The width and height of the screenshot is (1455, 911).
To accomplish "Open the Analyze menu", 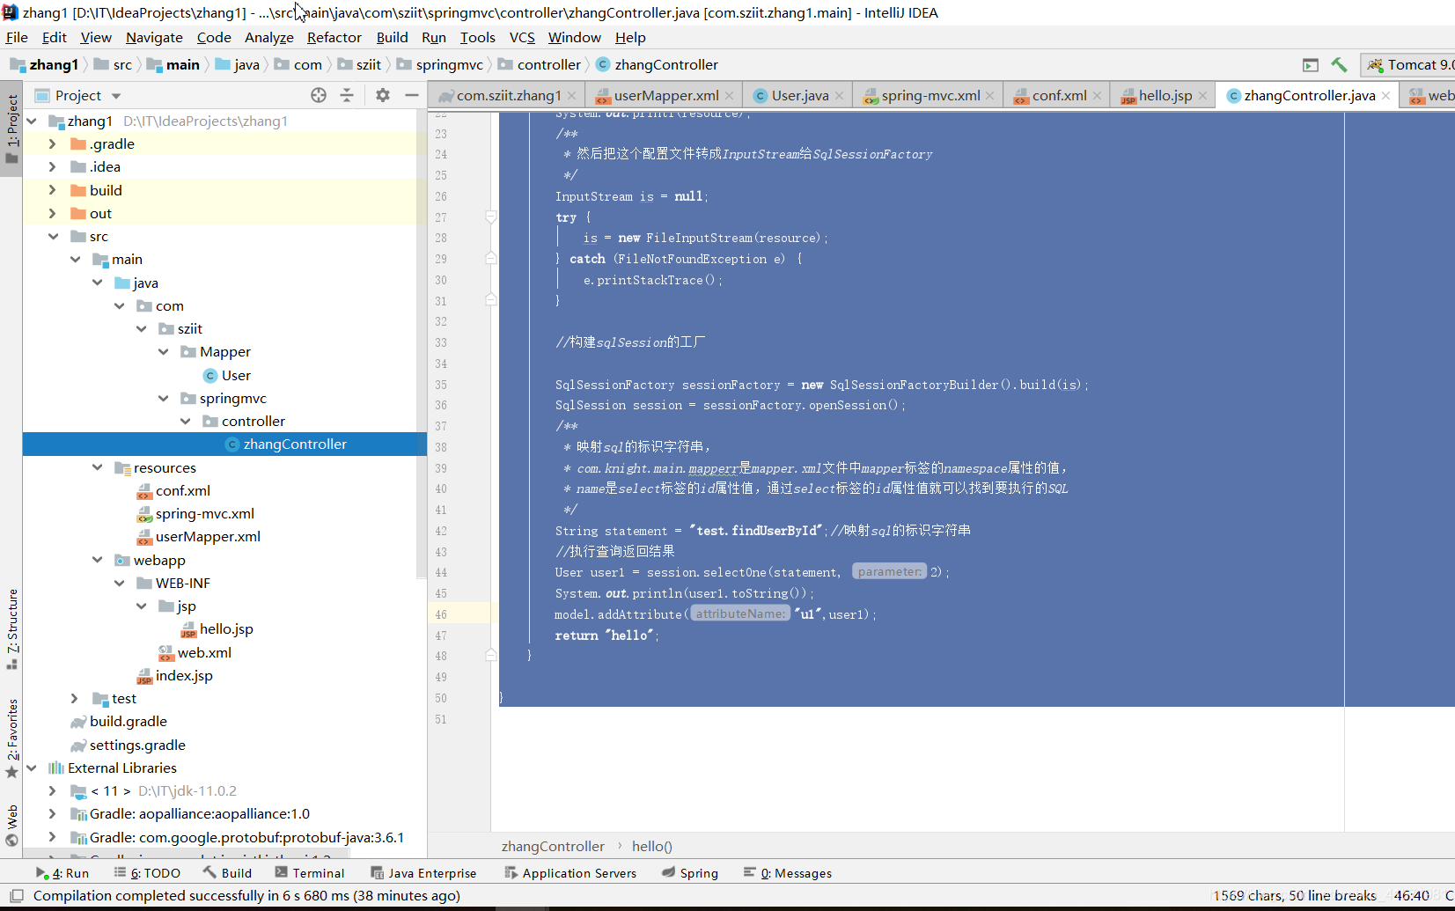I will click(x=268, y=37).
